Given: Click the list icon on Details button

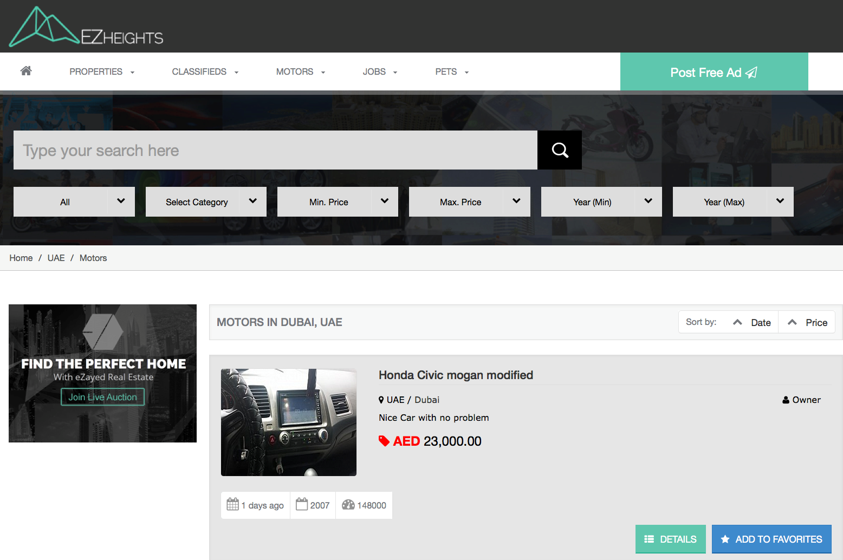Looking at the screenshot, I should [x=649, y=539].
